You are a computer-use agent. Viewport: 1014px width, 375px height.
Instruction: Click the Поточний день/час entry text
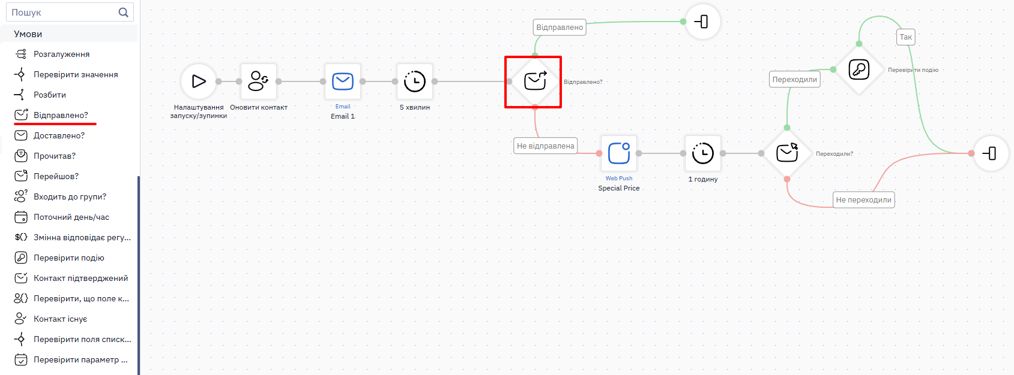click(x=71, y=217)
